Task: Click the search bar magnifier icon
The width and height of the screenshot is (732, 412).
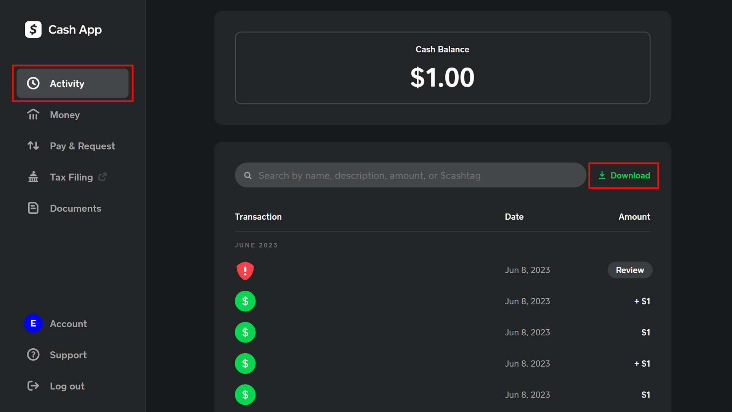Action: 248,175
